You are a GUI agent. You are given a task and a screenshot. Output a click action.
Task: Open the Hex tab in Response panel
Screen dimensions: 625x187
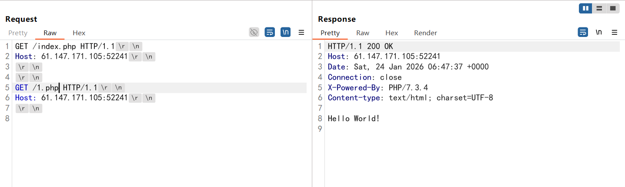pos(391,33)
